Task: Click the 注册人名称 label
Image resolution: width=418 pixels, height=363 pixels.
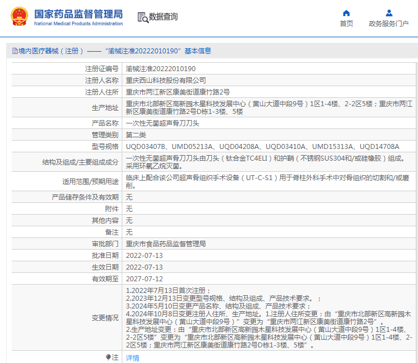Action: (x=102, y=80)
